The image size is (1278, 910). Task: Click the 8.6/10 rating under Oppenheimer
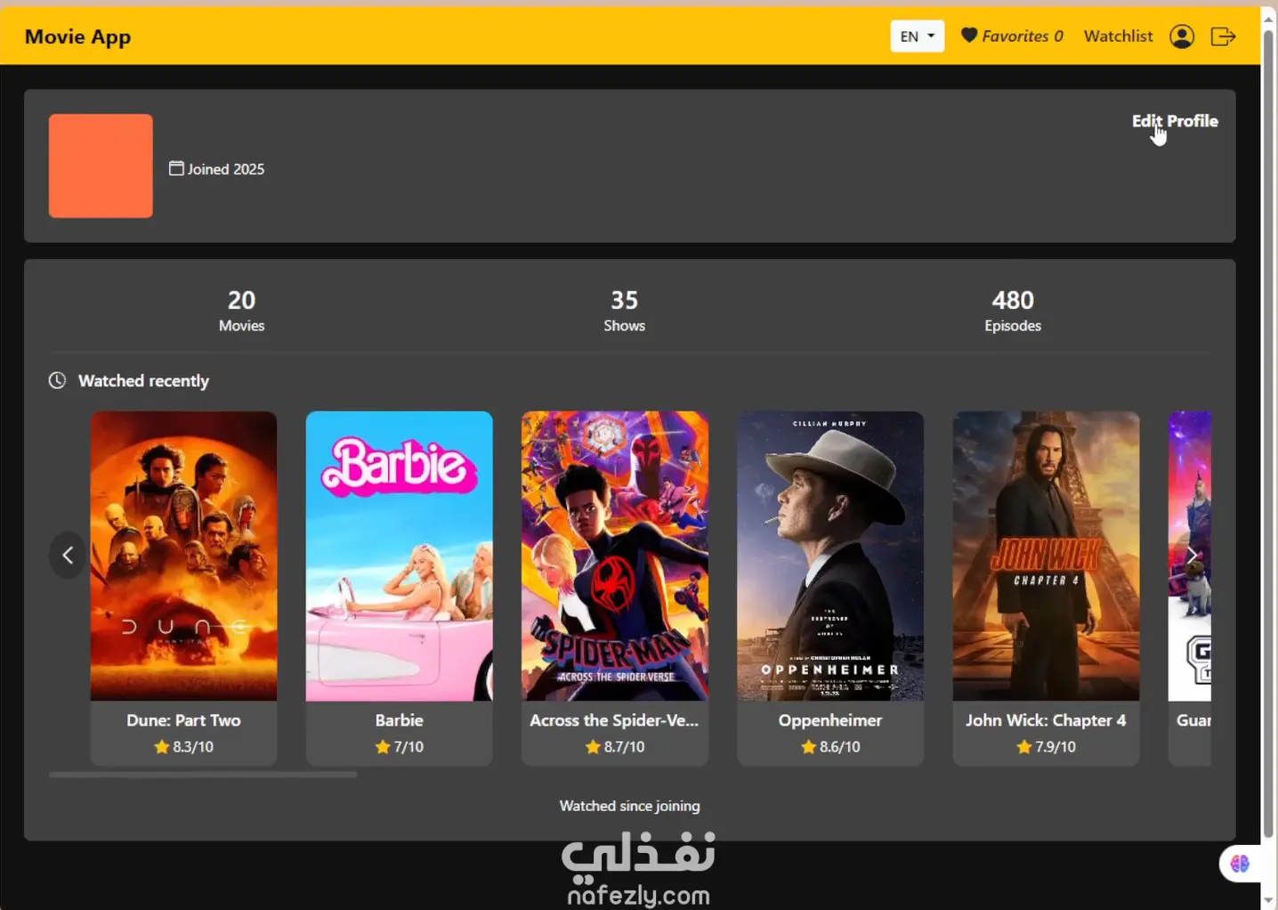830,747
